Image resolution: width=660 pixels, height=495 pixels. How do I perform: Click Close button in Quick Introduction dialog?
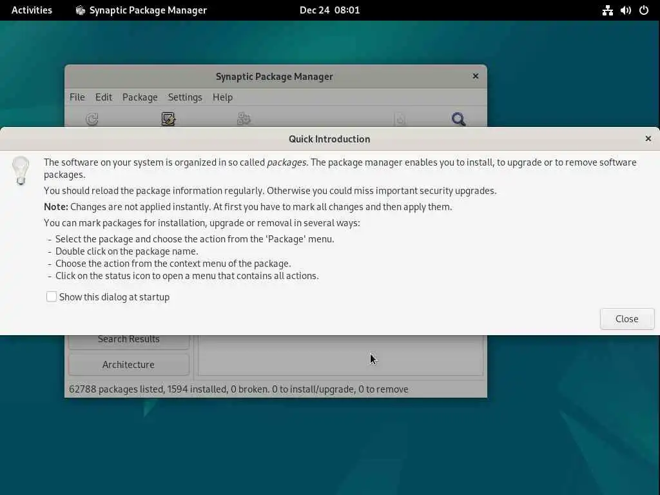[x=626, y=318]
